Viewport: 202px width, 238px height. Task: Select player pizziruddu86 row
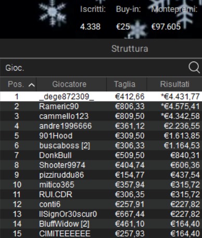click(101, 175)
